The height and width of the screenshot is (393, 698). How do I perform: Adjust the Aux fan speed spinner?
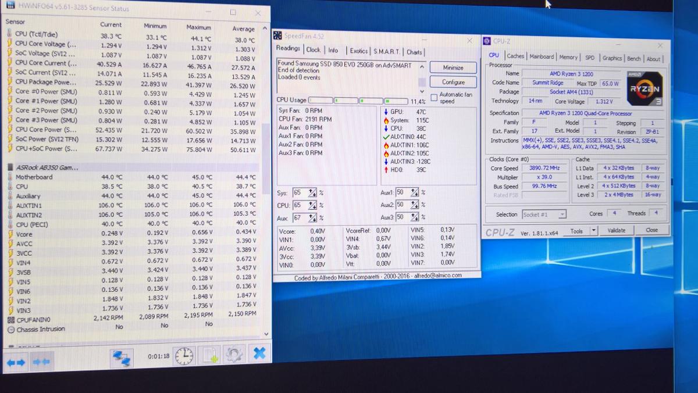click(x=312, y=217)
